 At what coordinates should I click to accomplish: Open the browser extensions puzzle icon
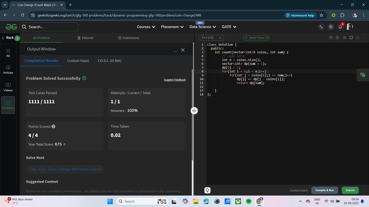(x=342, y=15)
